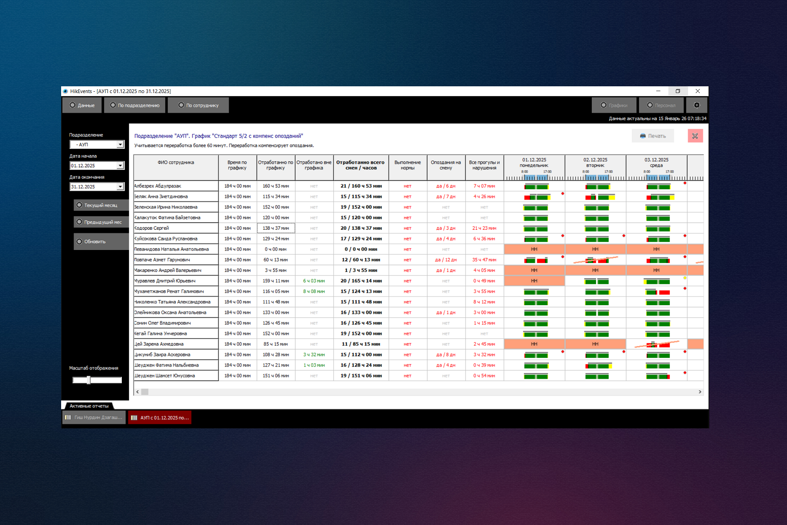Click the printer icon on Печать button
Screen dimensions: 787x525
point(643,136)
